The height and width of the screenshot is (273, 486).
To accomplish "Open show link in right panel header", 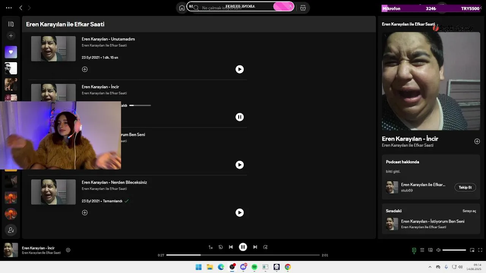I will click(x=408, y=24).
